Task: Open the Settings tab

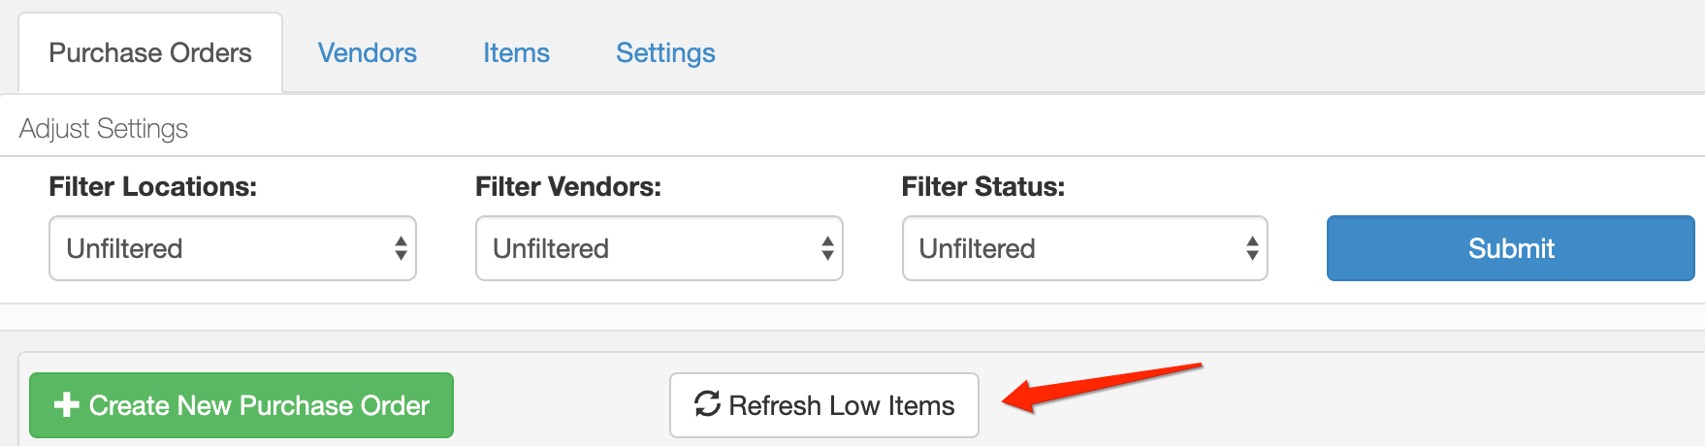Action: (666, 53)
